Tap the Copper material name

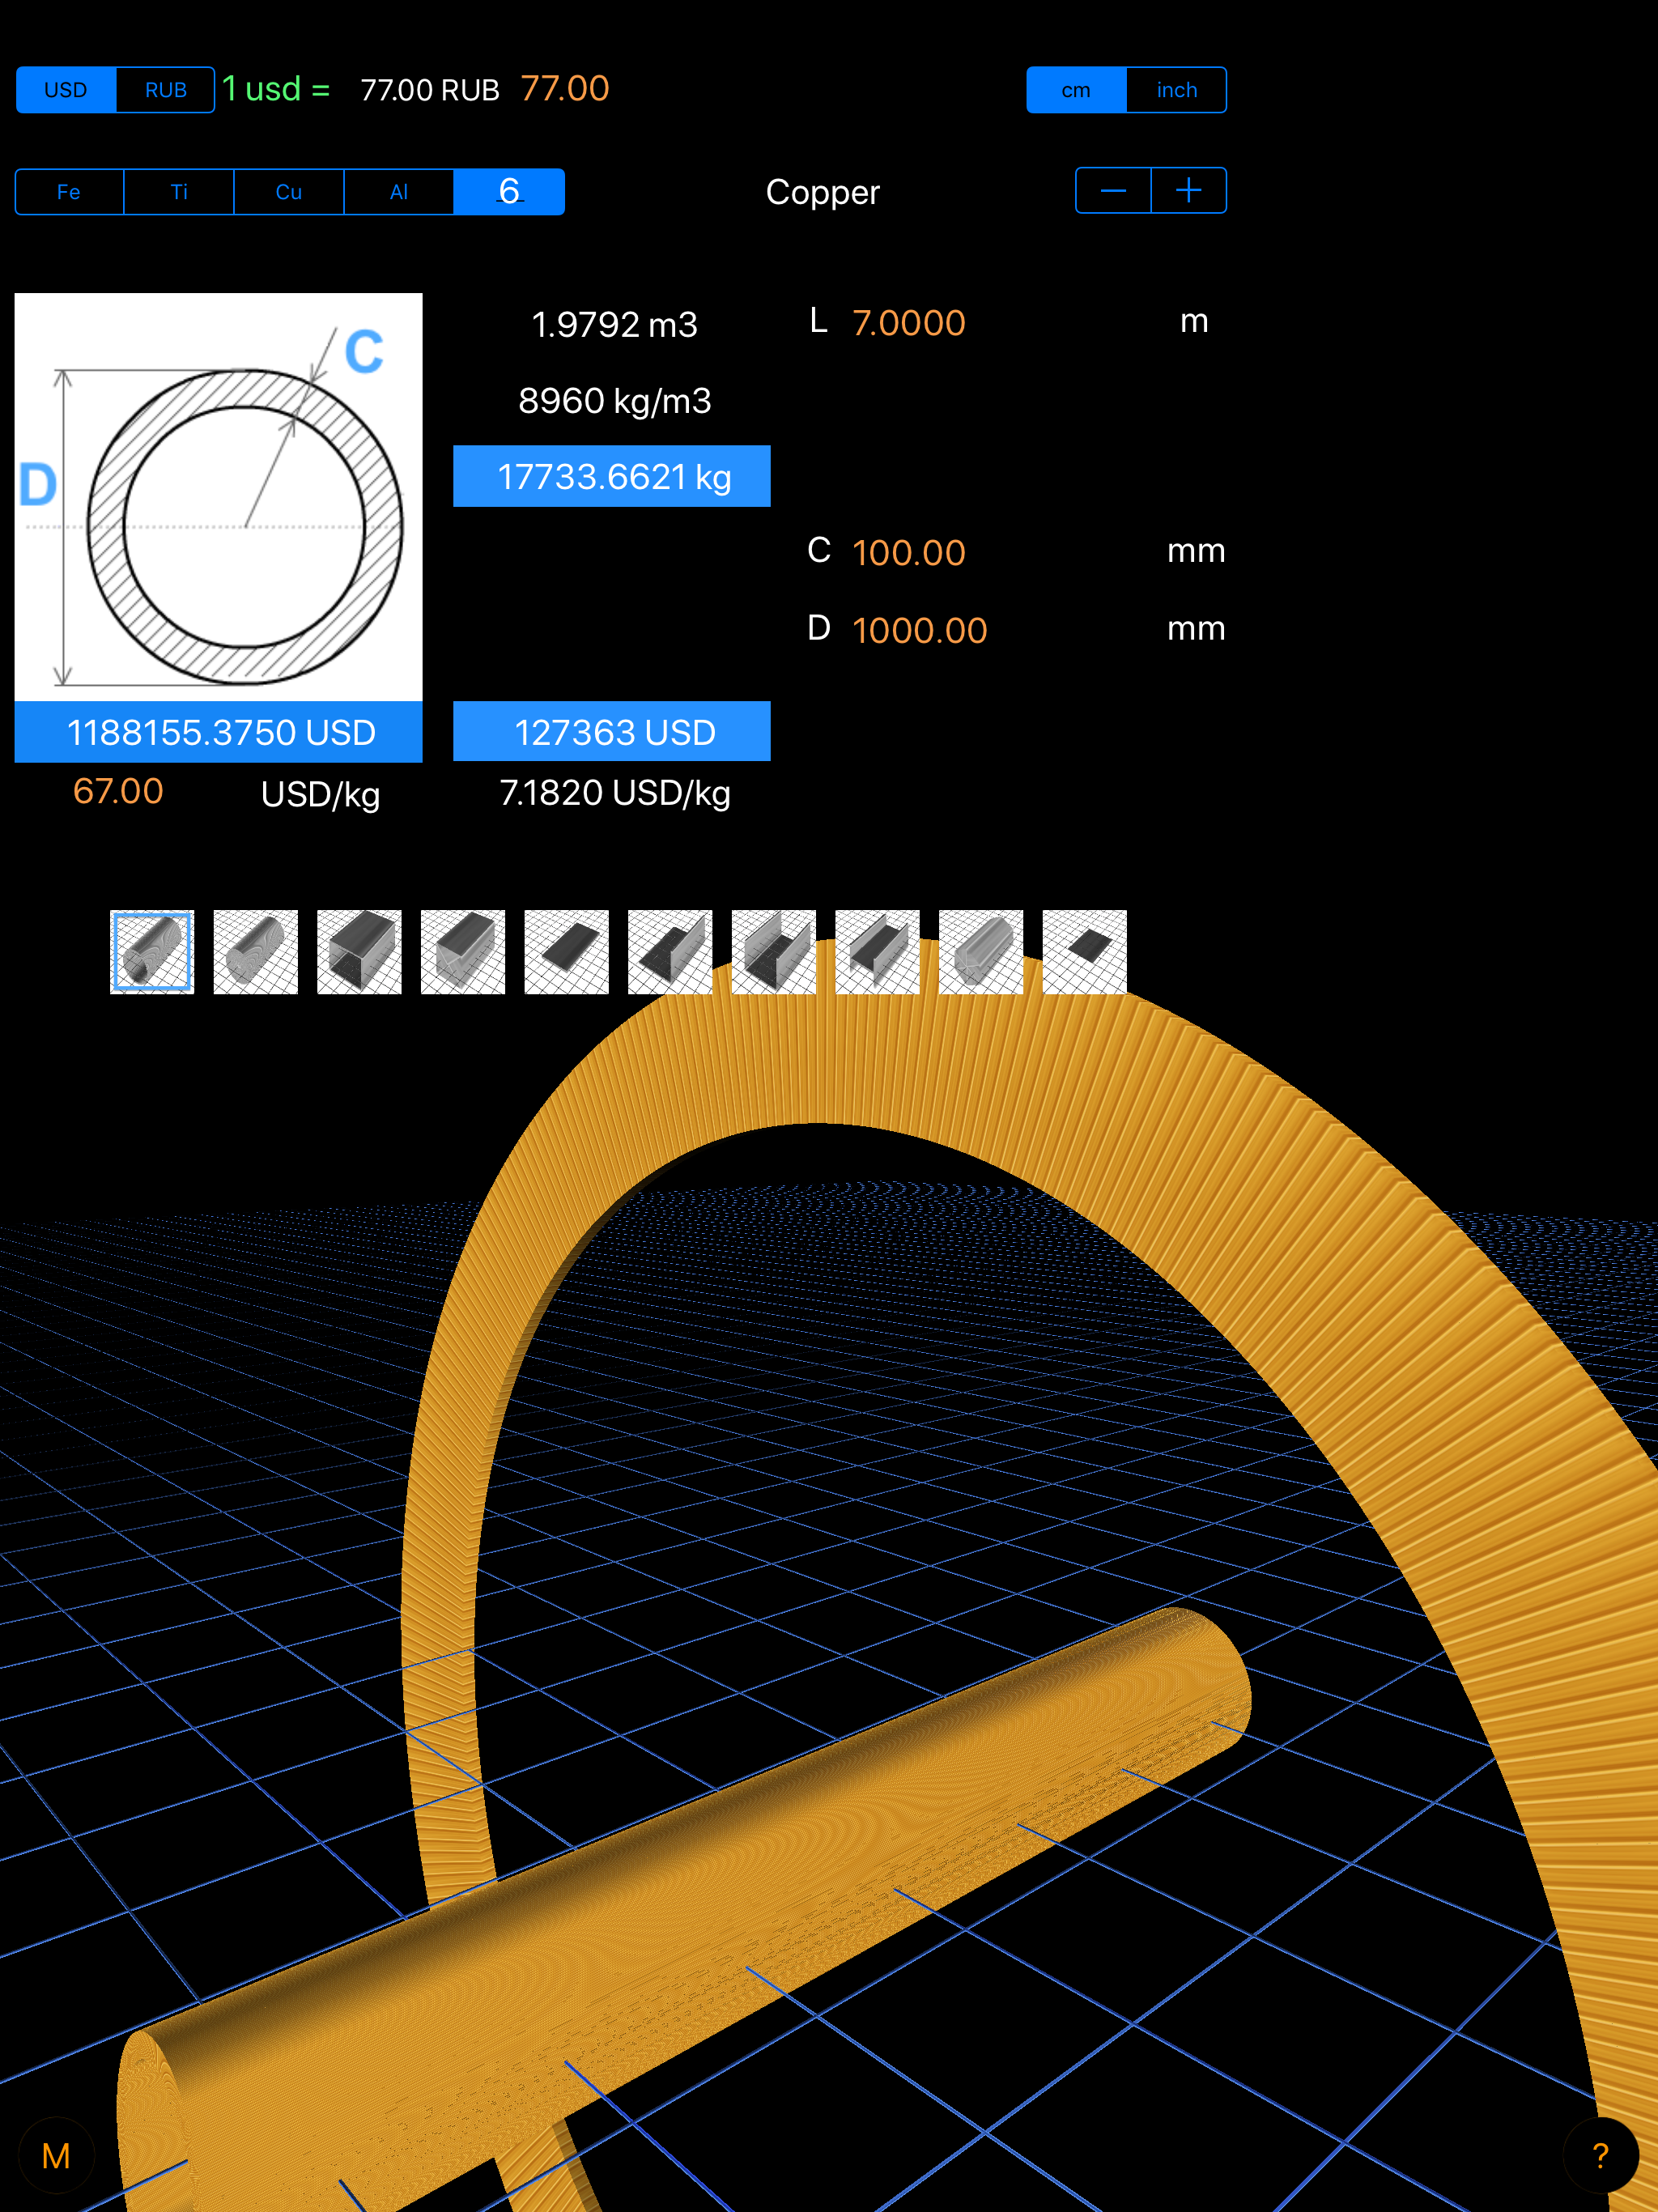point(823,192)
